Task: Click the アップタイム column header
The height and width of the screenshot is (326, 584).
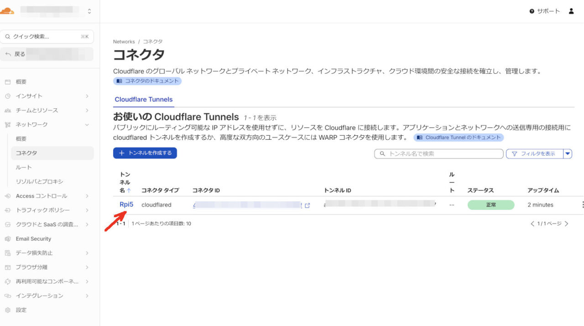Action: 543,190
